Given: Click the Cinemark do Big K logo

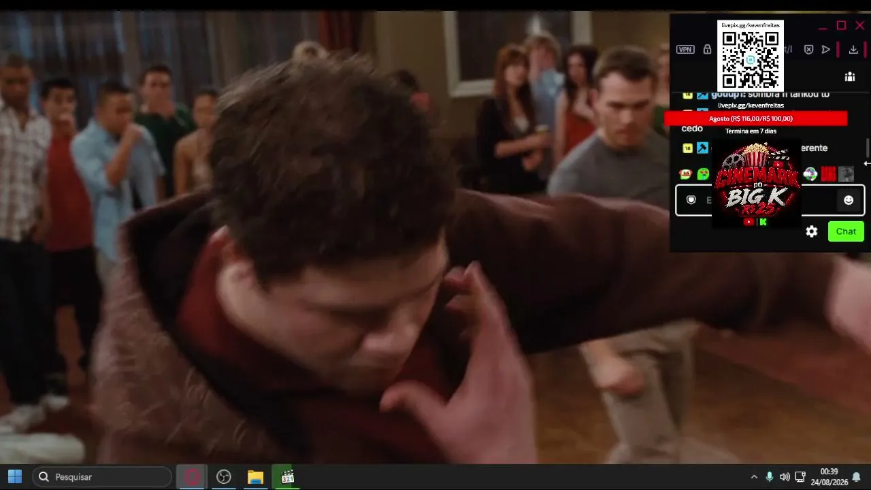Looking at the screenshot, I should tap(757, 184).
